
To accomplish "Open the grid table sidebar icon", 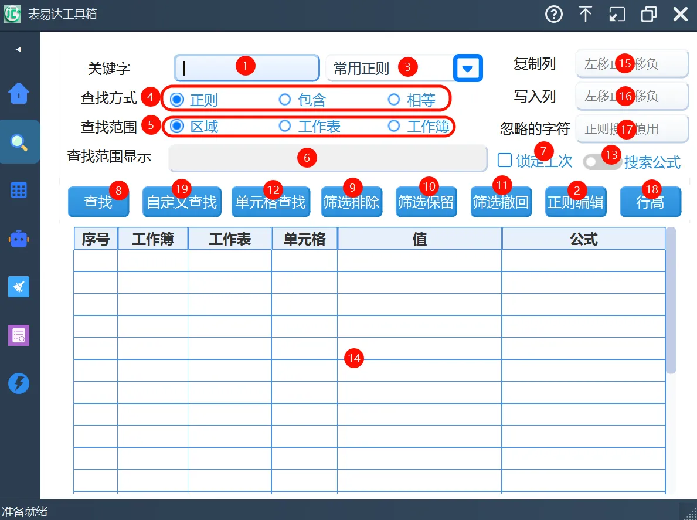I will click(x=19, y=190).
